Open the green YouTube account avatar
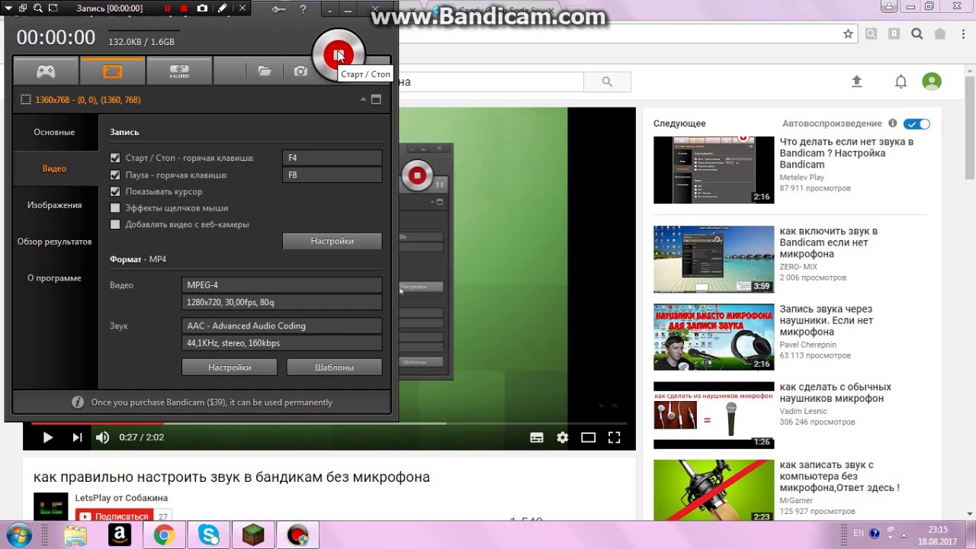This screenshot has width=976, height=549. tap(931, 82)
